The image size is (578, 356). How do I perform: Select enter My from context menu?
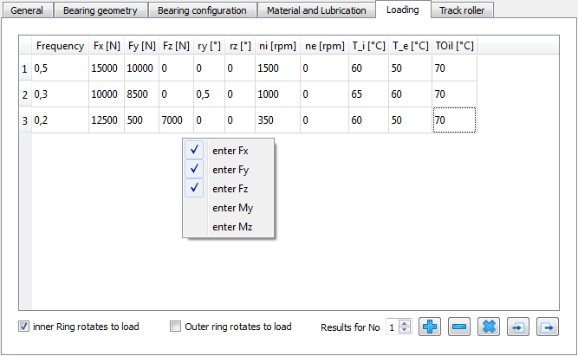click(x=231, y=208)
